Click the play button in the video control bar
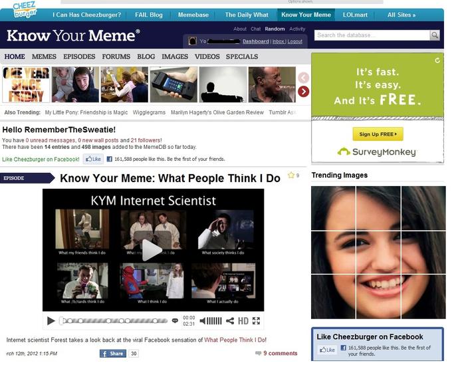The width and height of the screenshot is (452, 365). click(51, 320)
